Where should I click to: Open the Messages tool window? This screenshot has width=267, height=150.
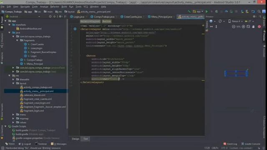(59, 144)
